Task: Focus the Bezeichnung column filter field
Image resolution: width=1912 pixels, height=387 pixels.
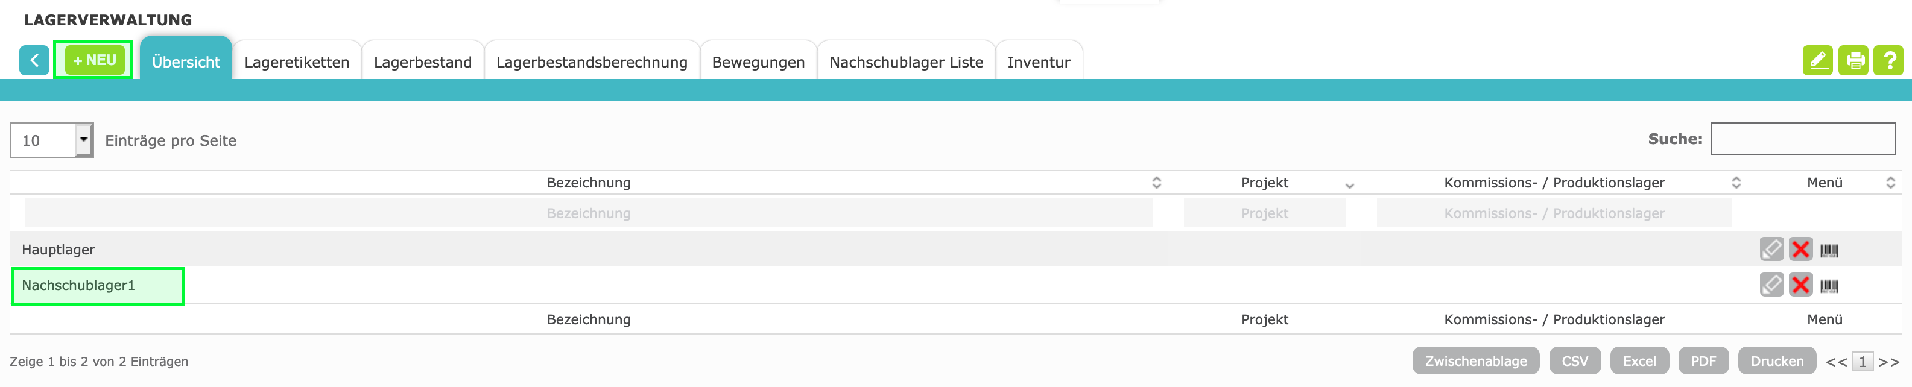Action: coord(588,213)
